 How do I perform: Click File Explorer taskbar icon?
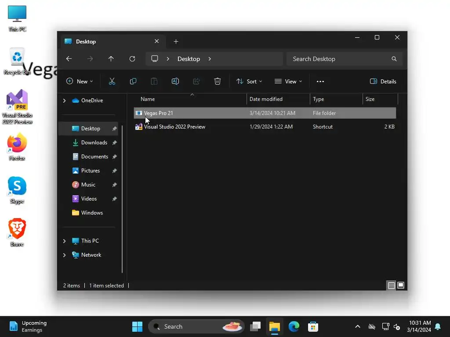pos(274,326)
